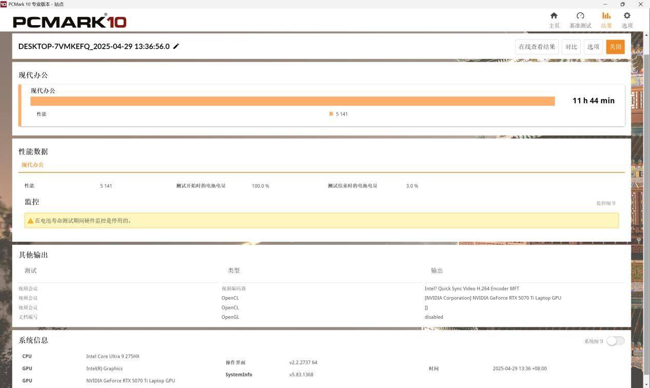This screenshot has width=650, height=388.
Task: Click the OpenGL type cell
Action: [x=230, y=317]
